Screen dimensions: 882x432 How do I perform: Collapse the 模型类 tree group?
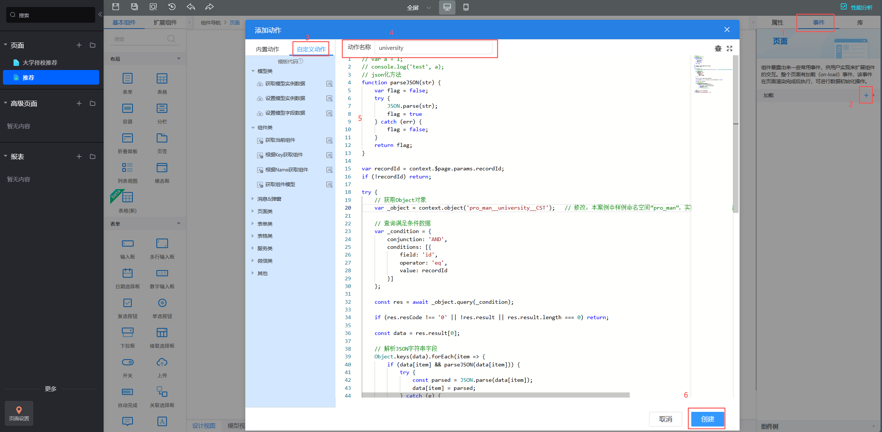coord(253,71)
